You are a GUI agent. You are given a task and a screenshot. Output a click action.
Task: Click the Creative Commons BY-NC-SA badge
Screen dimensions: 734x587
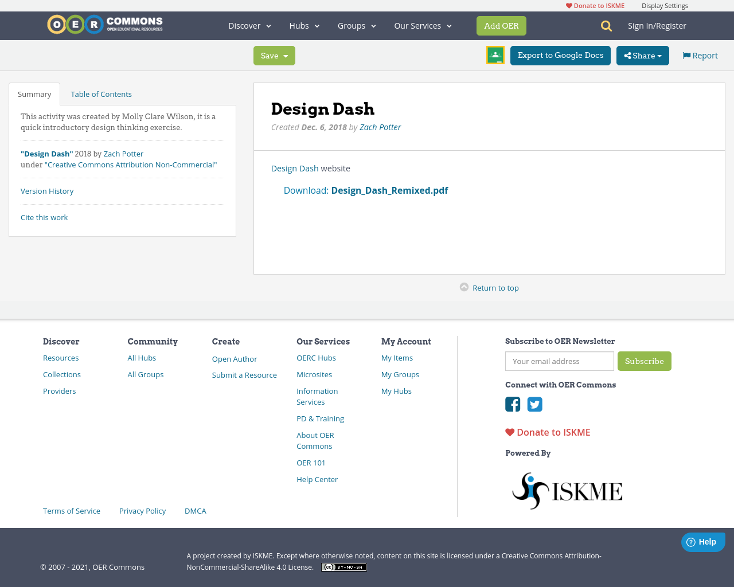coord(344,567)
